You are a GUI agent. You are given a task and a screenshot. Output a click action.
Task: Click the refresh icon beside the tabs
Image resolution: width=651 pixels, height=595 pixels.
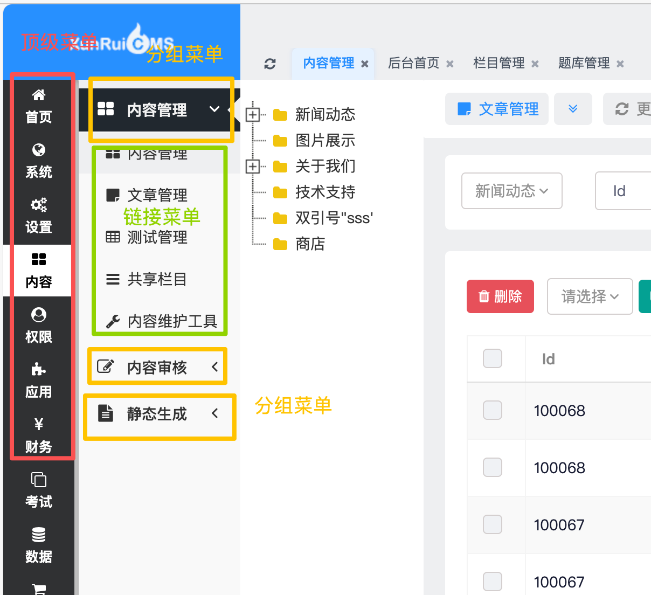(270, 64)
